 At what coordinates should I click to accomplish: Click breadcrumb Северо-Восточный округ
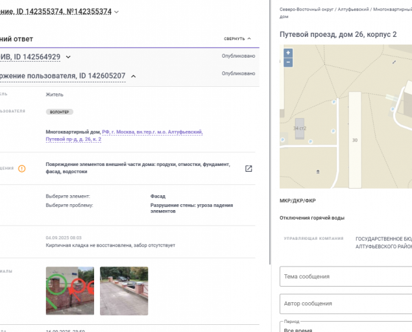[306, 10]
